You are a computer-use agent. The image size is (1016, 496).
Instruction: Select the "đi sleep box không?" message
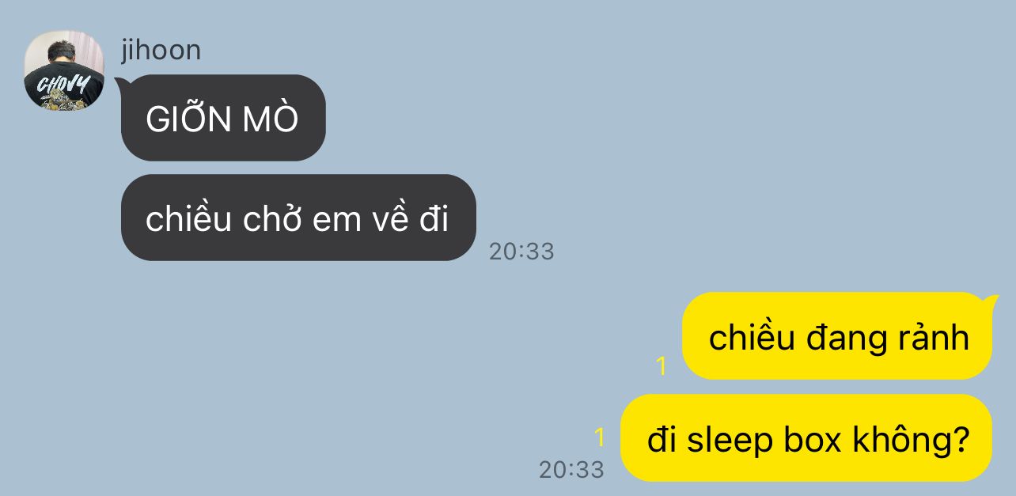pyautogui.click(x=806, y=437)
